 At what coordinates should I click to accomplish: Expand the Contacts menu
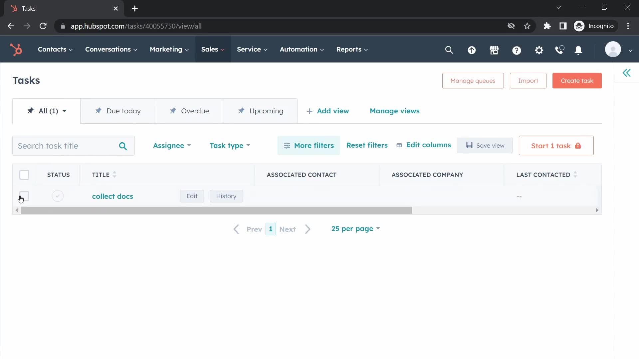click(55, 50)
